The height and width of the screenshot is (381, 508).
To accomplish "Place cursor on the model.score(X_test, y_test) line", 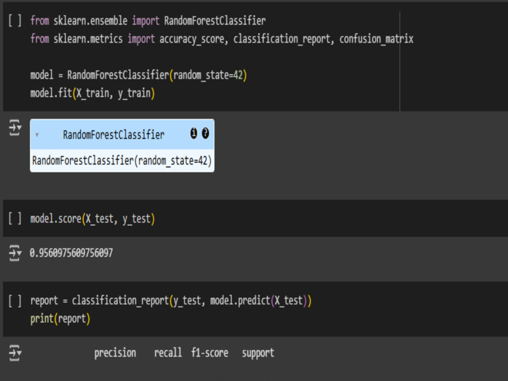I will pyautogui.click(x=92, y=219).
